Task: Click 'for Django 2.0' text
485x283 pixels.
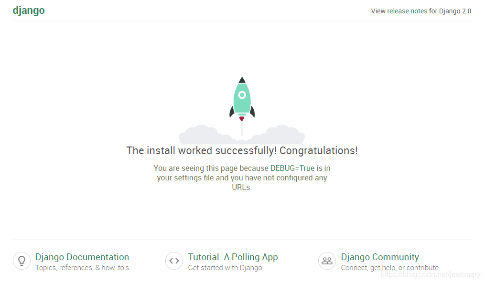Action: [450, 11]
